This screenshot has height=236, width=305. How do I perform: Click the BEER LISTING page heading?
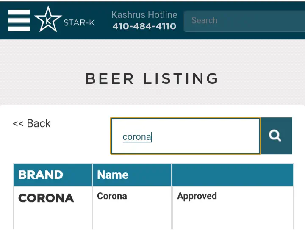pyautogui.click(x=152, y=79)
